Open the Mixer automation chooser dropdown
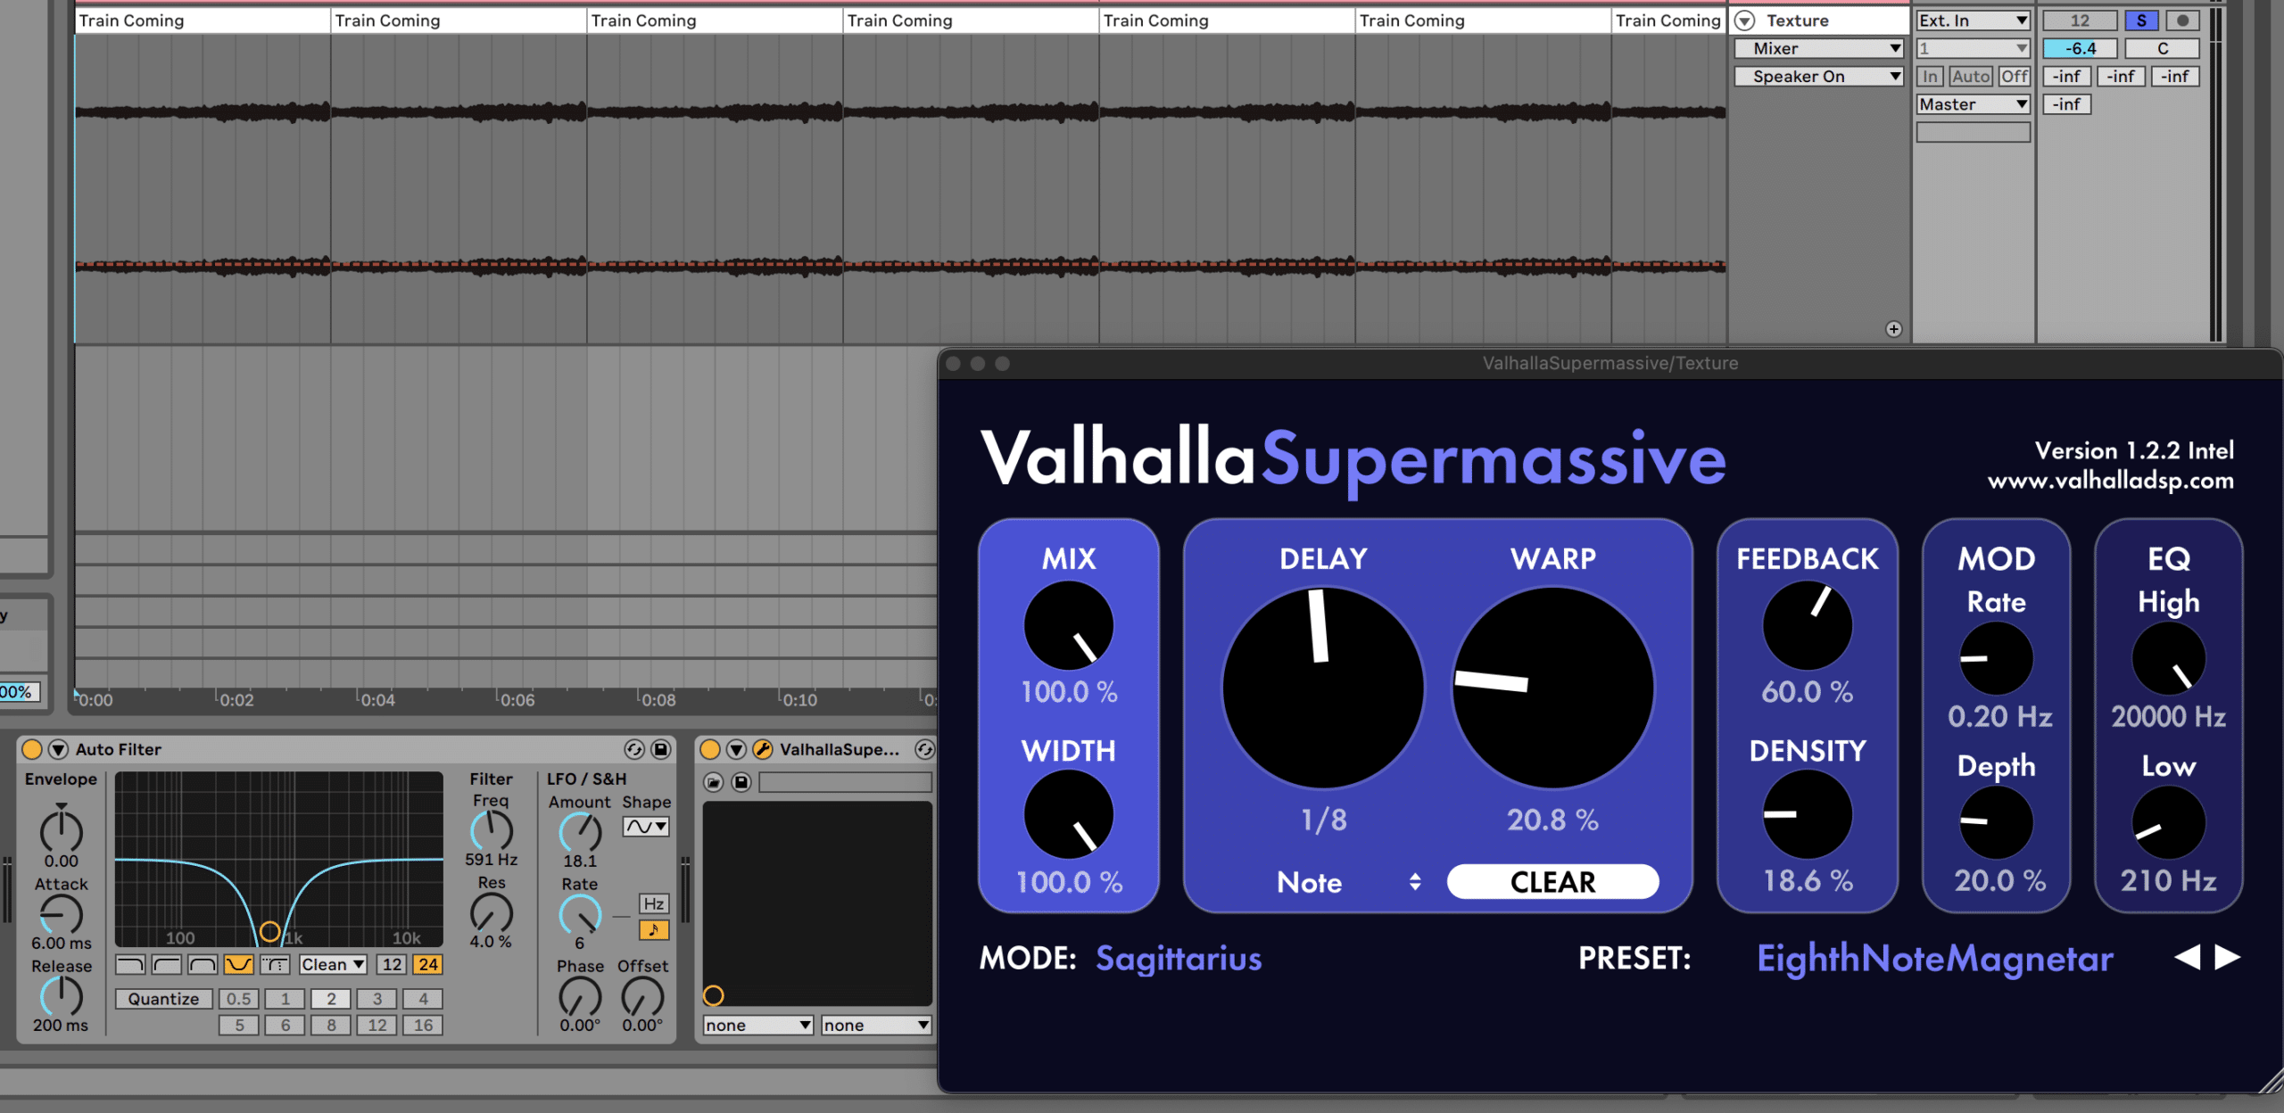The width and height of the screenshot is (2284, 1113). point(1818,48)
